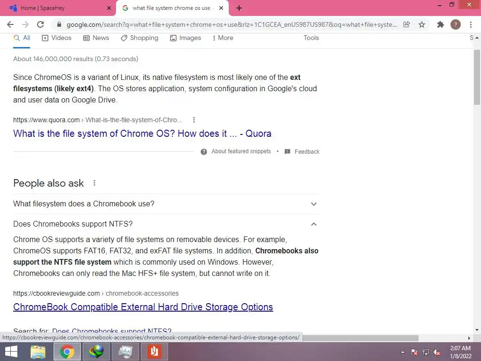The image size is (481, 361).
Task: Open People also ask options menu
Action: point(94,183)
